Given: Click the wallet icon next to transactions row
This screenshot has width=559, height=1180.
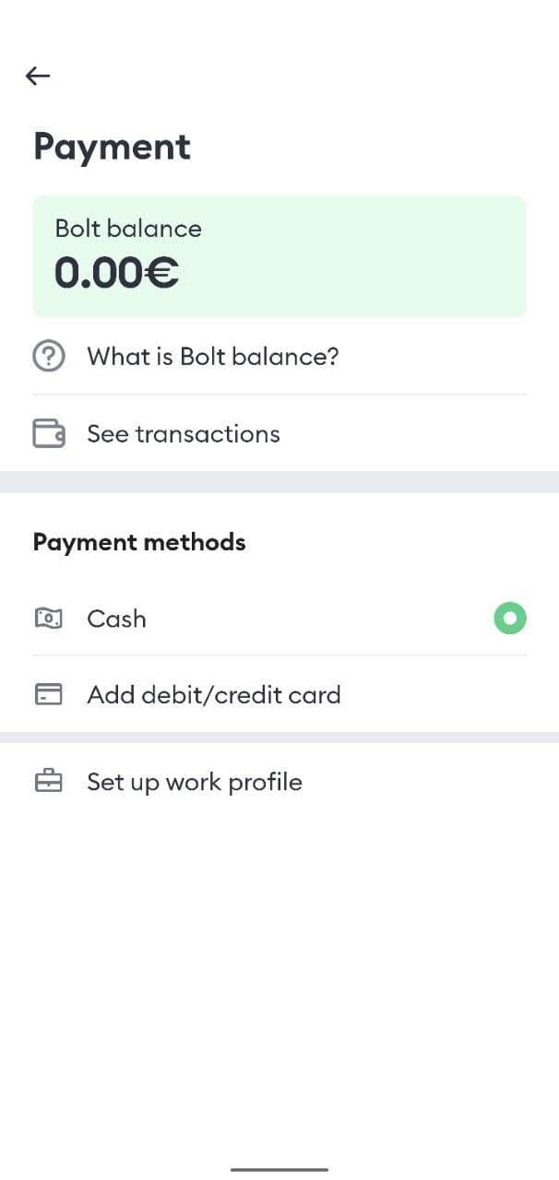Looking at the screenshot, I should (x=49, y=432).
